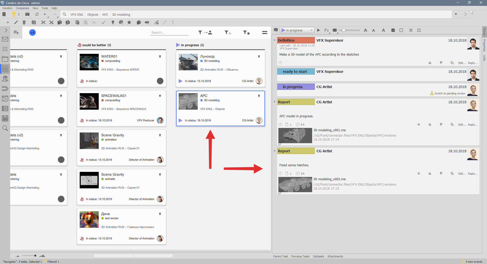This screenshot has width=487, height=264.
Task: Click the star favorite icon in toolbar
Action: pos(129,22)
